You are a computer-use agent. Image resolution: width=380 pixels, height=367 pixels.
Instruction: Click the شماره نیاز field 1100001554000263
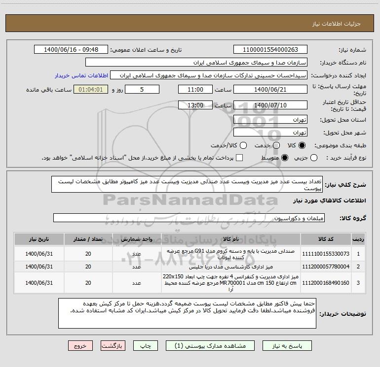[x=270, y=50]
